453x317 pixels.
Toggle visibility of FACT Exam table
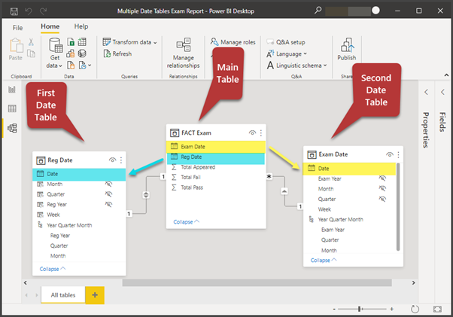coord(252,133)
